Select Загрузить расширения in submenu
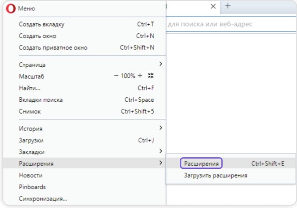The image size is (297, 208). pos(216,175)
